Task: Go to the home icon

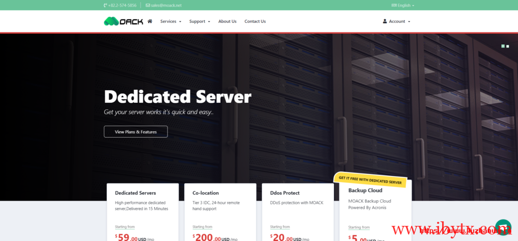Action: coord(150,21)
